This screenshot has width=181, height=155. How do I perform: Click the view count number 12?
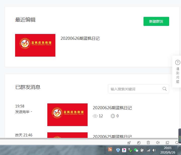[x=101, y=116]
